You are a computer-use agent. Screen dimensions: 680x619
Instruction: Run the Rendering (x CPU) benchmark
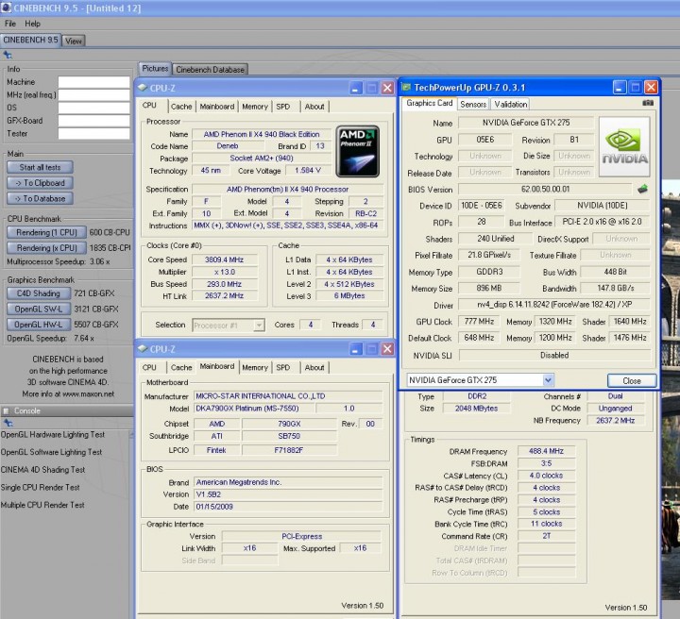(x=46, y=248)
